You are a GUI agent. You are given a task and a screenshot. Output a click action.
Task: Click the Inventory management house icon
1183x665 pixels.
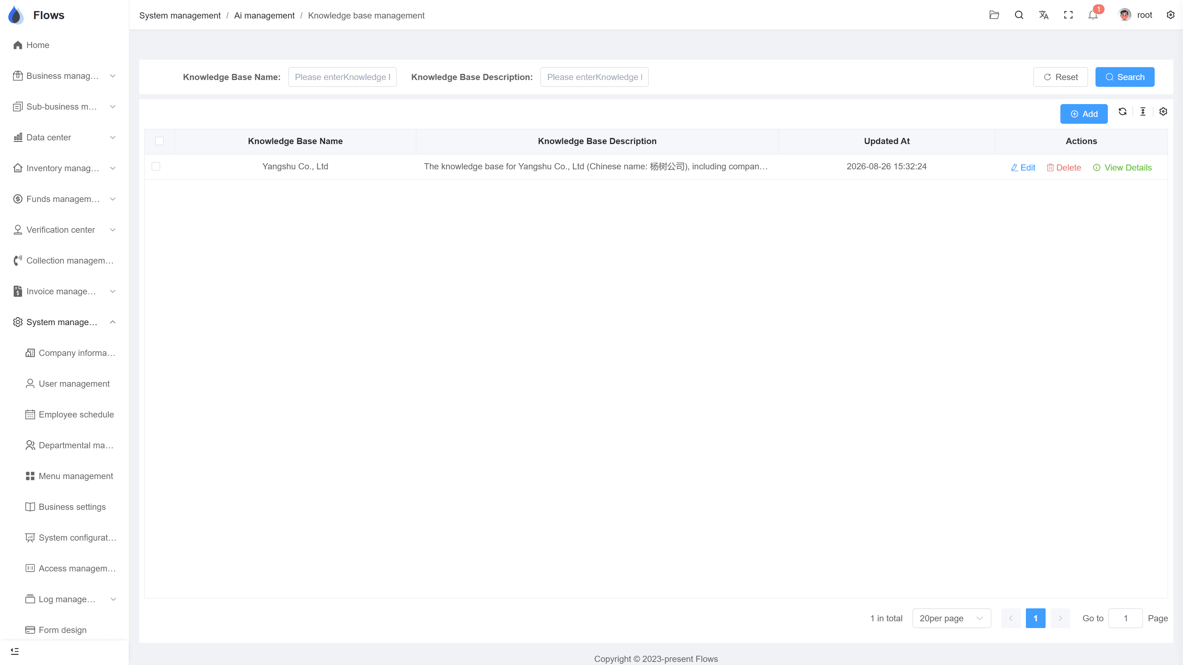[x=18, y=168]
